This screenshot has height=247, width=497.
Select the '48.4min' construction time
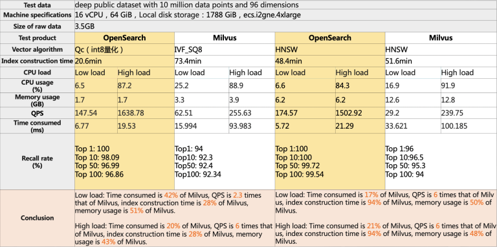(289, 61)
